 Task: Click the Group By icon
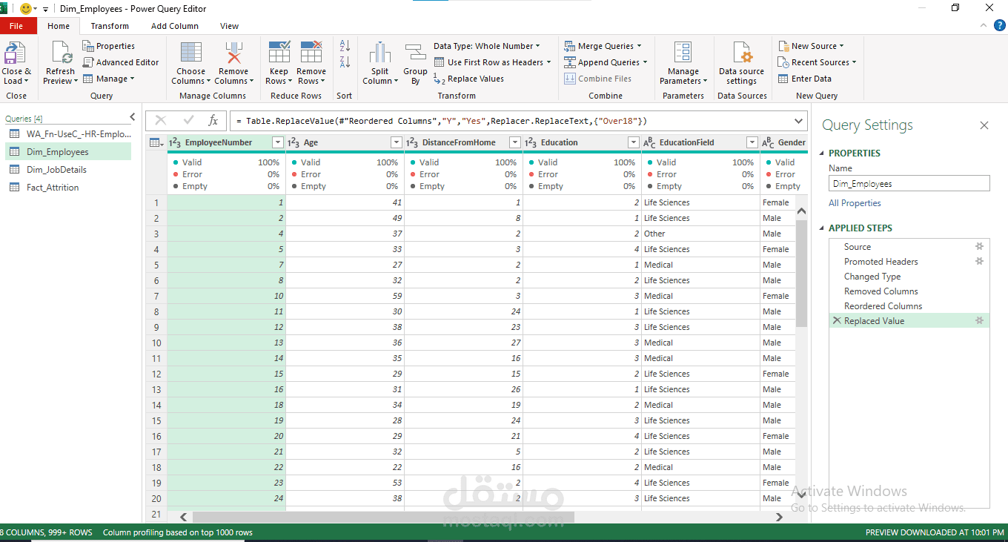tap(415, 53)
